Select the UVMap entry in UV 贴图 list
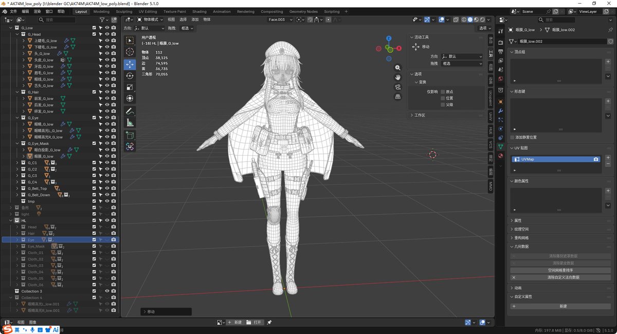 coord(556,159)
